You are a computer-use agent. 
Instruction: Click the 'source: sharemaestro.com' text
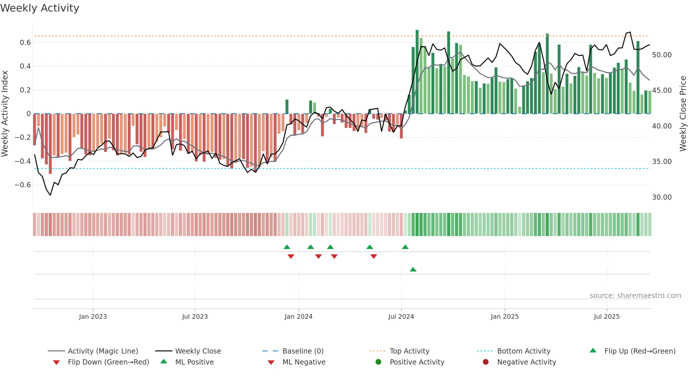635,296
